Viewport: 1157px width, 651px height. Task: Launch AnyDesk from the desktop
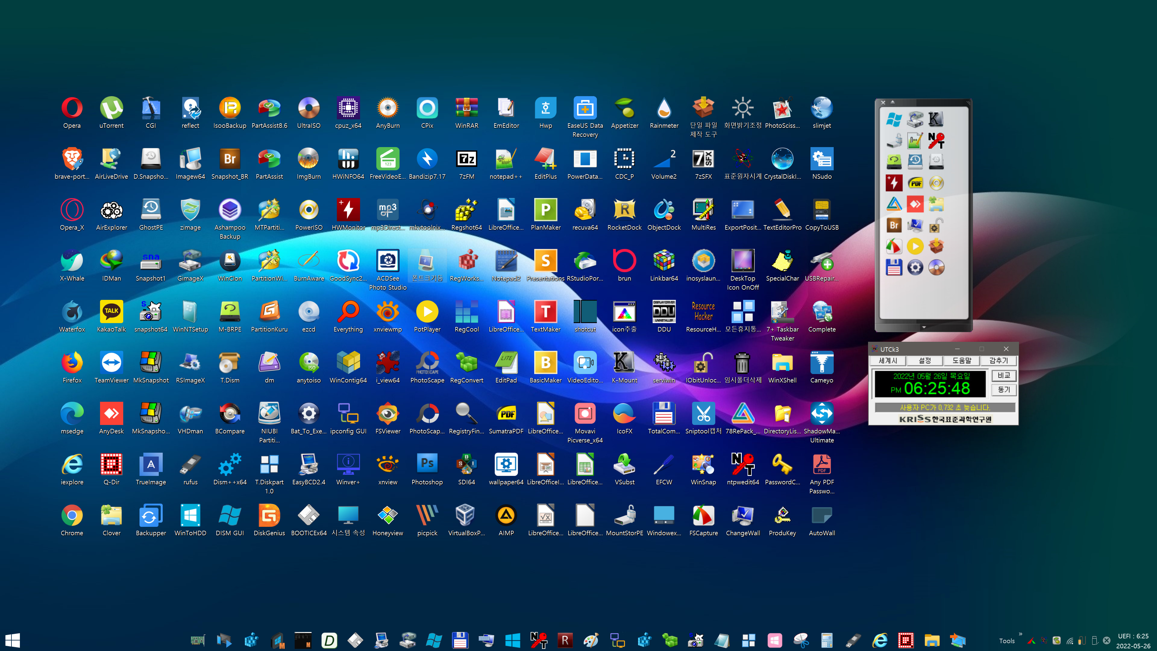pos(111,418)
